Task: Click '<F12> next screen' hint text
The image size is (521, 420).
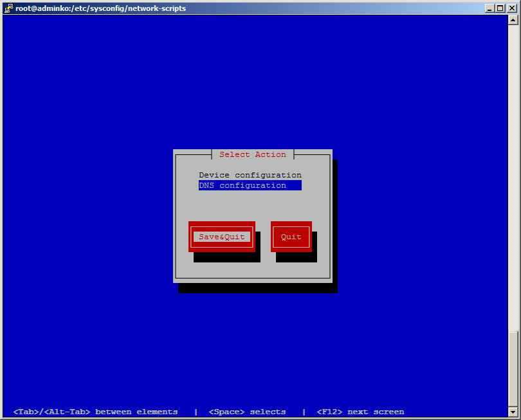Action: [360, 412]
